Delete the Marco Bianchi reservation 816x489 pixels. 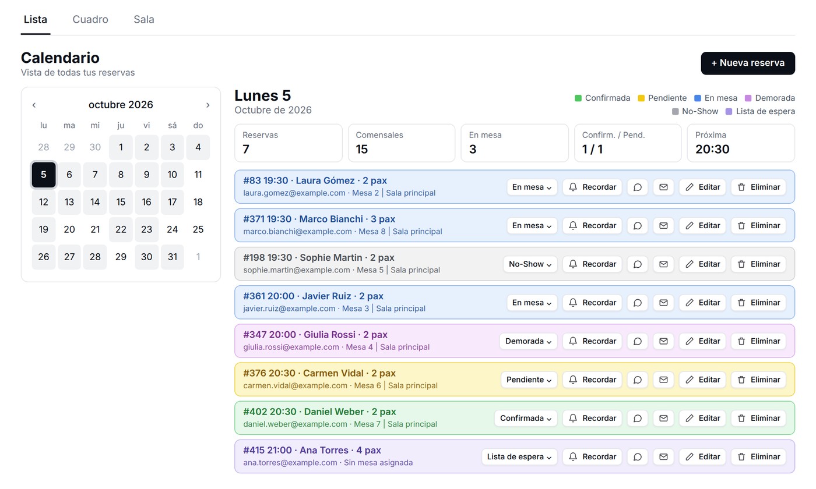pyautogui.click(x=758, y=225)
